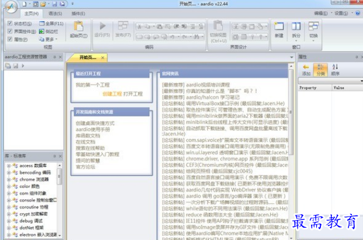The width and height of the screenshot is (363, 240).
Task: Click the 切换 switch window icon
Action: [313, 26]
